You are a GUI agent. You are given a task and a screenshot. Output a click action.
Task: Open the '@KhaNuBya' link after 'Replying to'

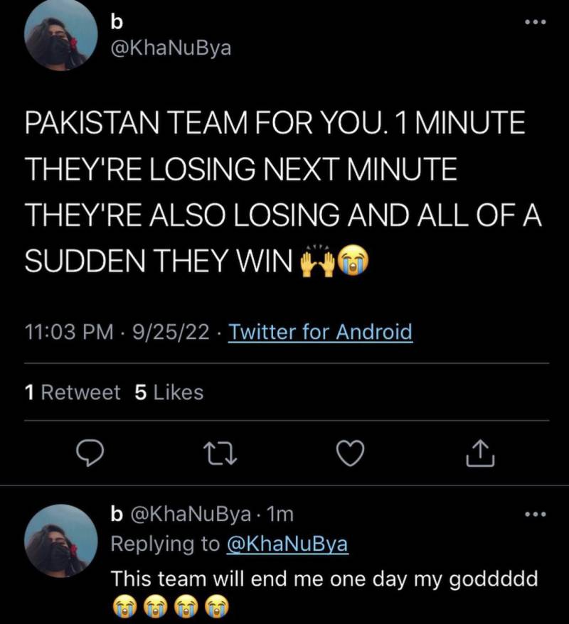coord(287,544)
